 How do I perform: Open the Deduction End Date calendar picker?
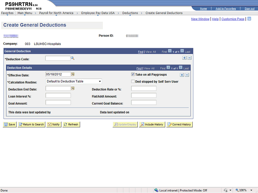click(x=73, y=88)
